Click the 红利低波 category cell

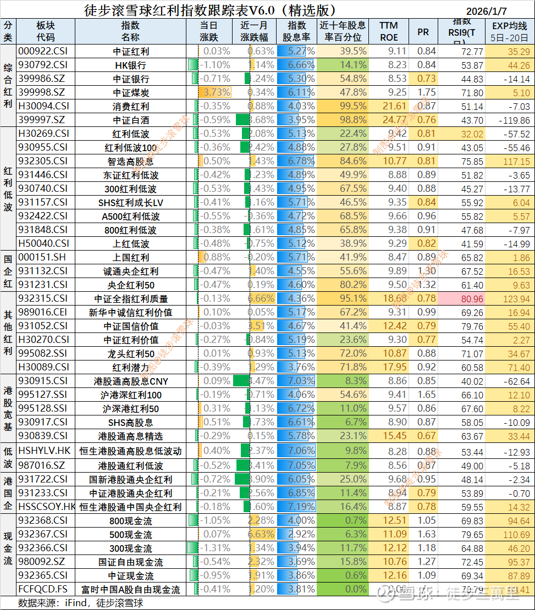click(8, 188)
